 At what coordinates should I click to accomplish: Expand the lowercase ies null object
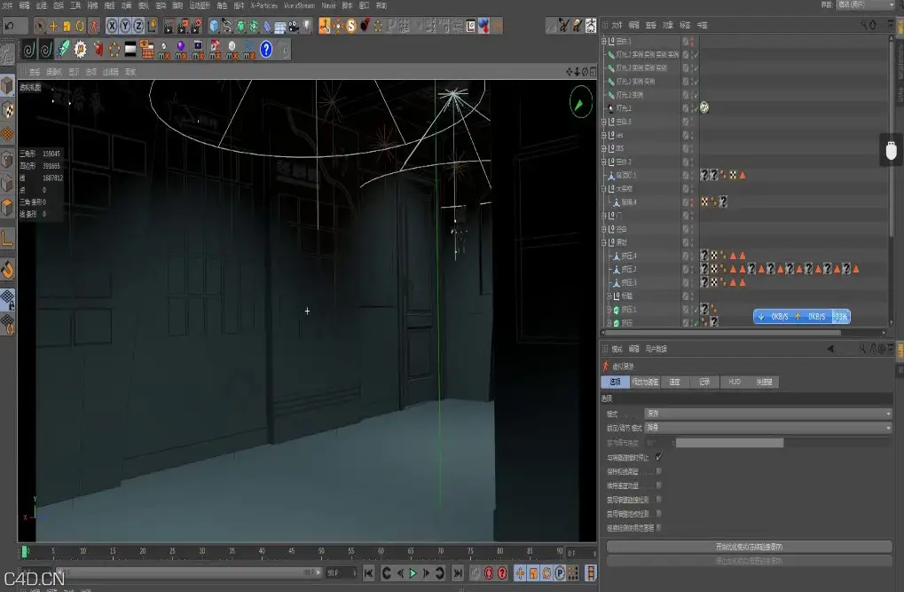click(x=603, y=135)
